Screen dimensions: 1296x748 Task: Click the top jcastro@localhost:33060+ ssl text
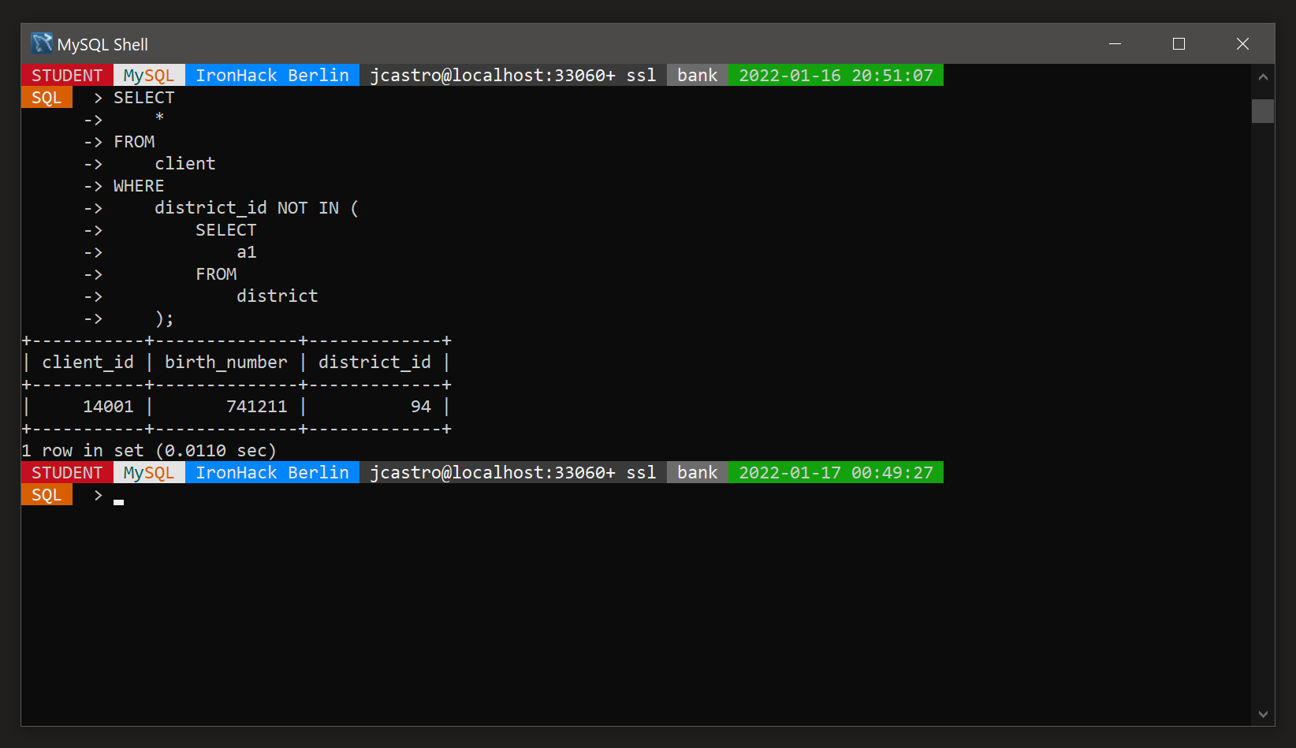[513, 76]
